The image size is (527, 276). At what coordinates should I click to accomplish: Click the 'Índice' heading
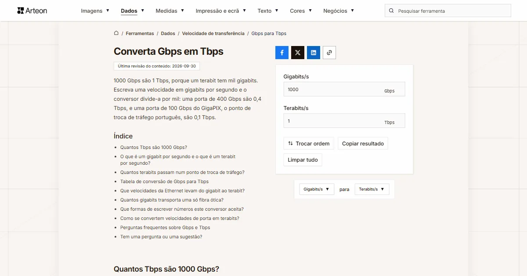tap(123, 136)
